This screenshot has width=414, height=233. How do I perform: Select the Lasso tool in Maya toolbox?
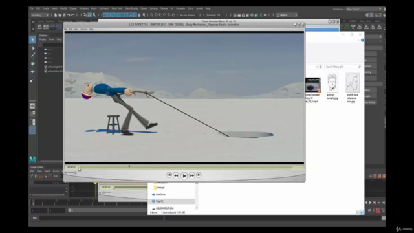(32, 48)
